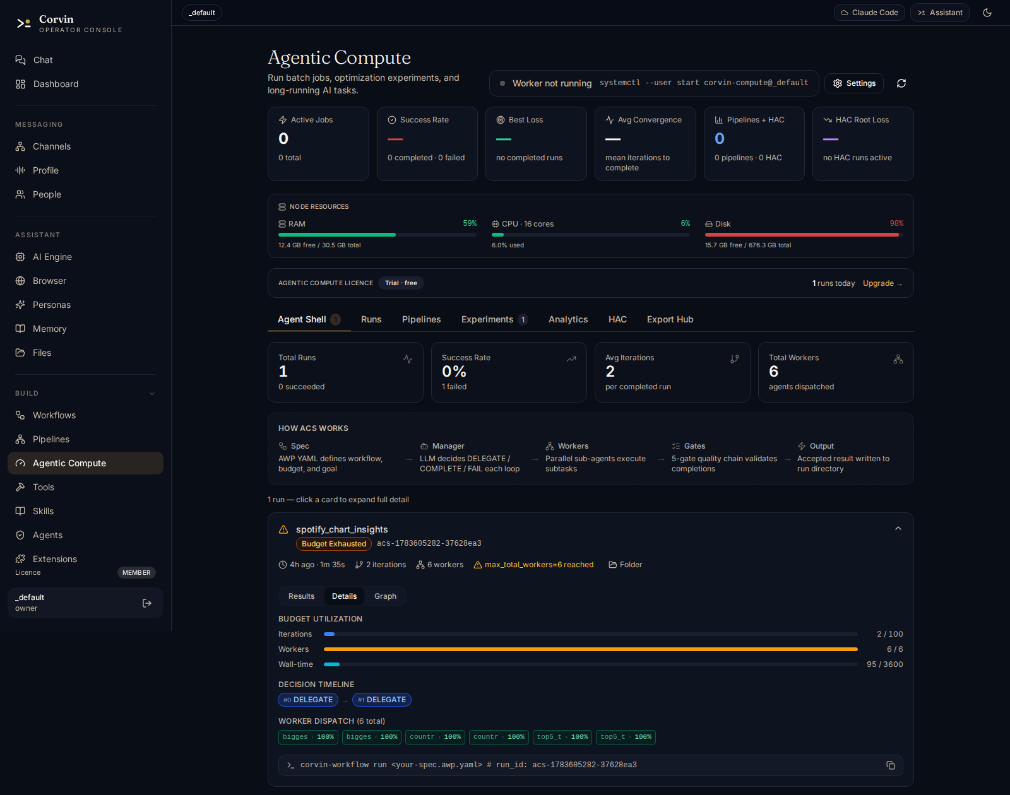The width and height of the screenshot is (1010, 795).
Task: Click the systemctl start worker command
Action: tap(704, 83)
